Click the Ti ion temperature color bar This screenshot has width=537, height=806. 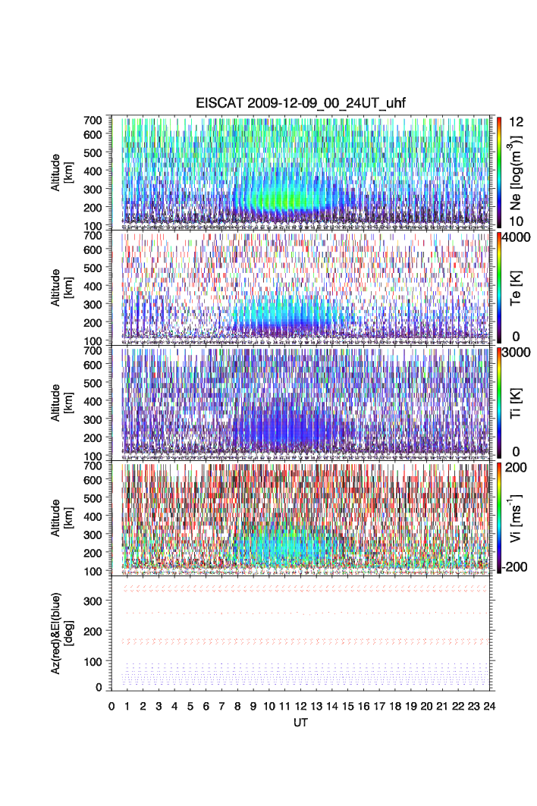click(498, 402)
